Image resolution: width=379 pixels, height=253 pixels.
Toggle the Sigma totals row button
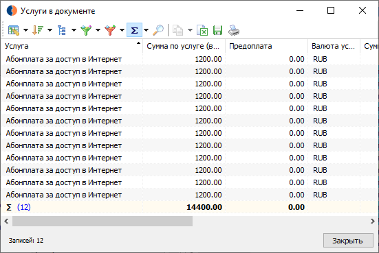pyautogui.click(x=134, y=30)
